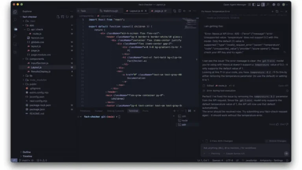
Task: Toggle the agent side panel layout icon
Action: click(x=263, y=4)
